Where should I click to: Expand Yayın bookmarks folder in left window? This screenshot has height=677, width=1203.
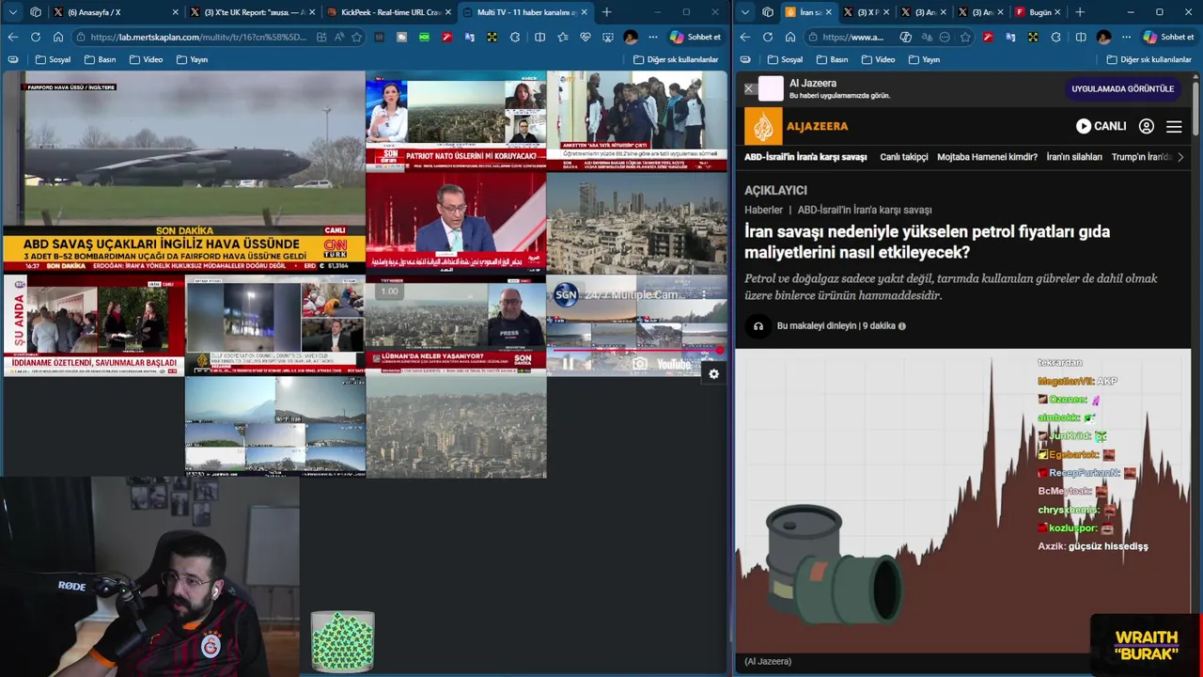[x=192, y=59]
